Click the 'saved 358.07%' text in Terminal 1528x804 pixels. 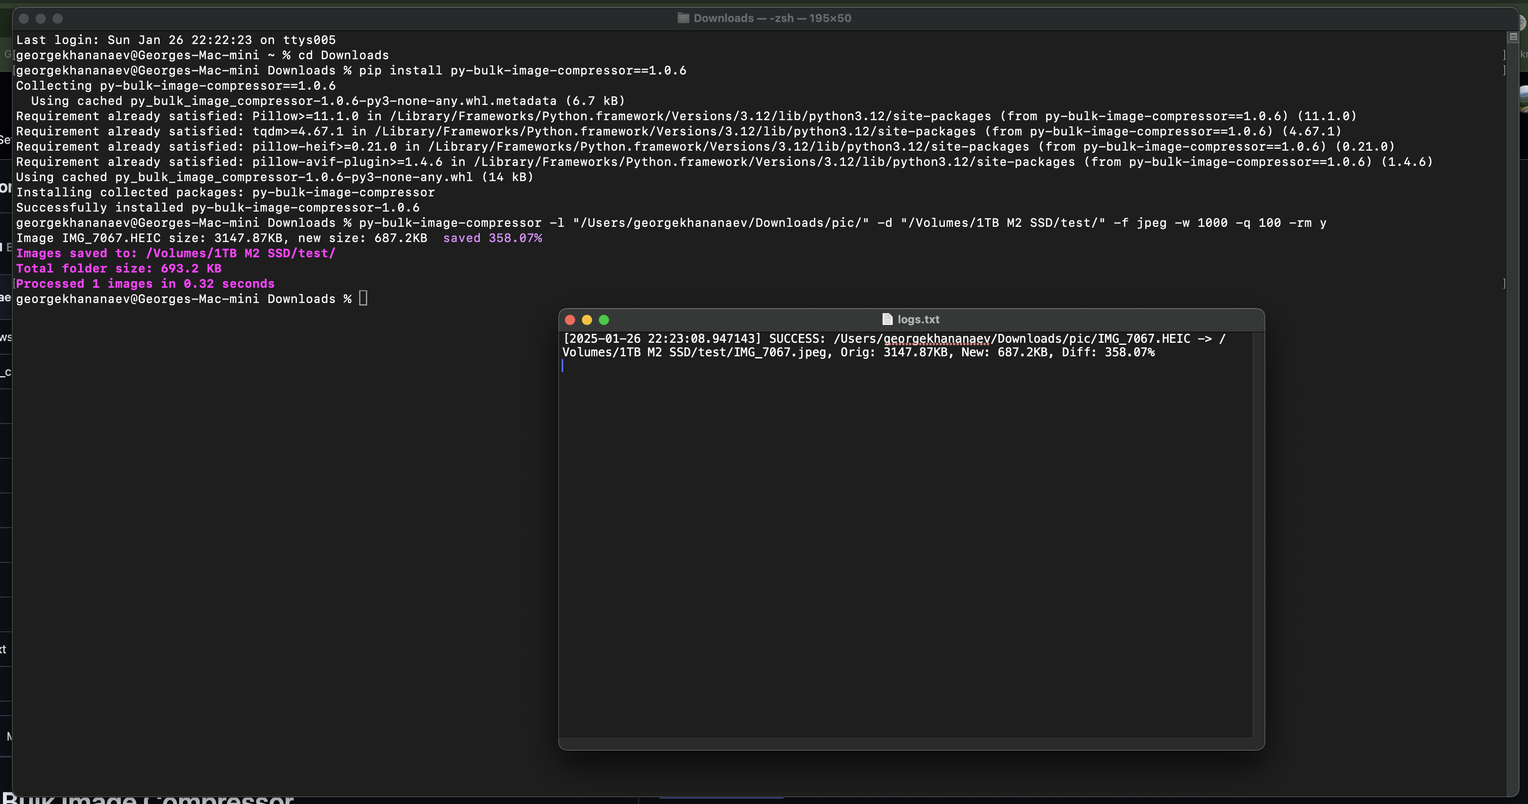493,238
